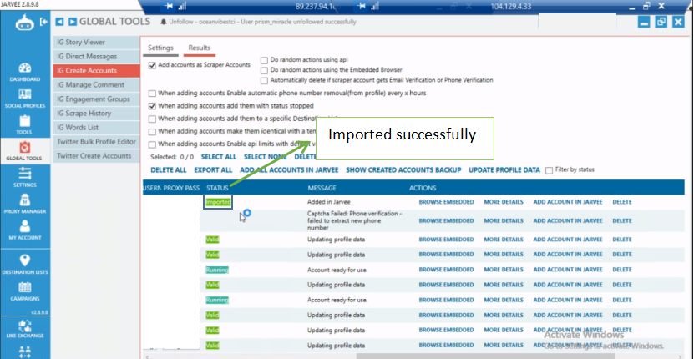Screen dimensions: 694x359
Task: Click the Captcha Failed message text
Action: click(355, 220)
